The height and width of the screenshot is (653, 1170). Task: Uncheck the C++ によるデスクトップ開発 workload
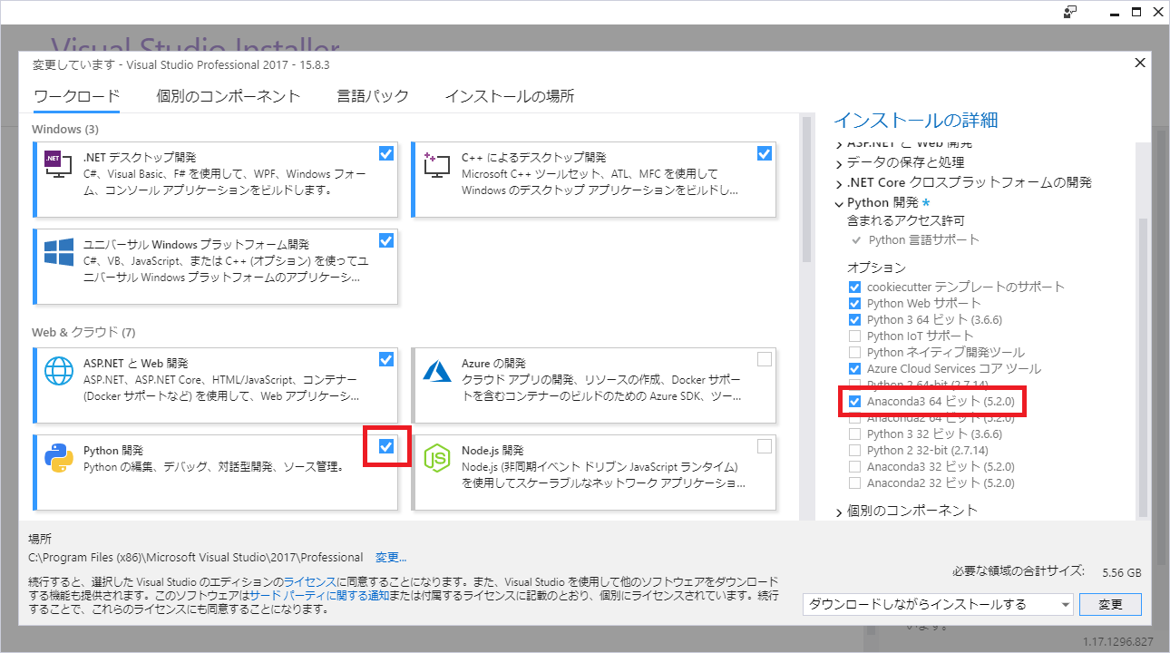coord(765,153)
